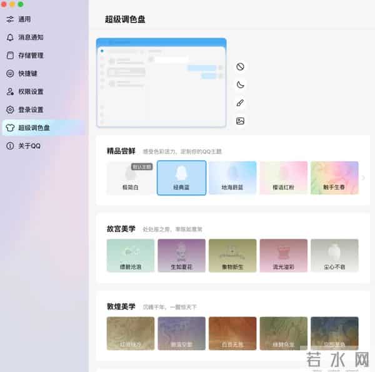The height and width of the screenshot is (372, 375).
Task: Apply the olive 万物新生 theme
Action: pos(232,256)
